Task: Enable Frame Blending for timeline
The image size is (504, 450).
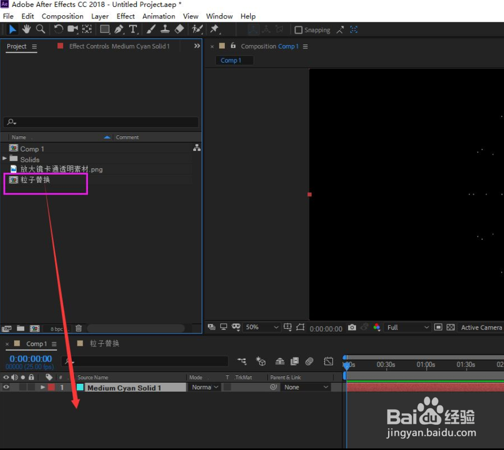Action: click(x=294, y=362)
